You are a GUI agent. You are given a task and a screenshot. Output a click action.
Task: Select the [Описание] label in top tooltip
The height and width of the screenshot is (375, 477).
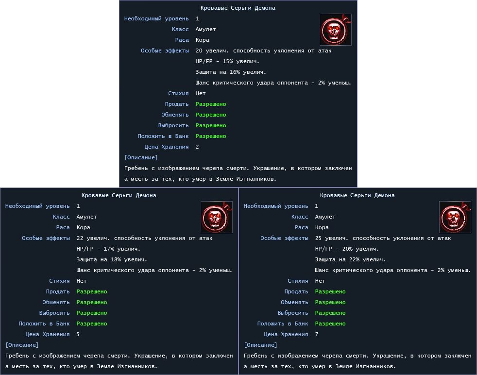[x=141, y=157]
